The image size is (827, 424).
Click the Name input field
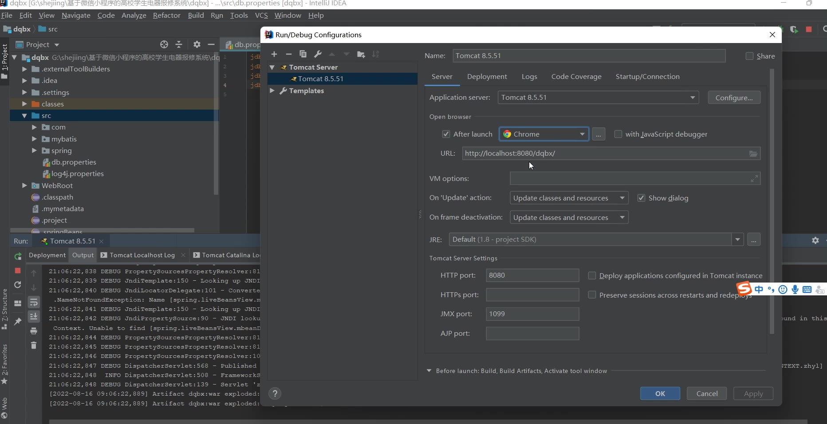tap(589, 56)
